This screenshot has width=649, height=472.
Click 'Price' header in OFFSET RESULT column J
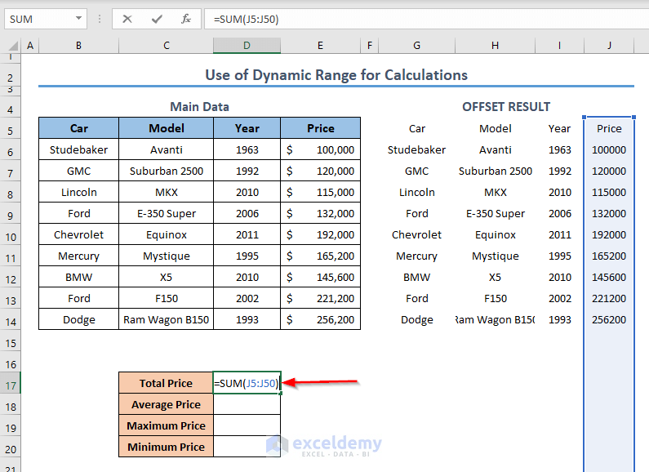tap(609, 129)
